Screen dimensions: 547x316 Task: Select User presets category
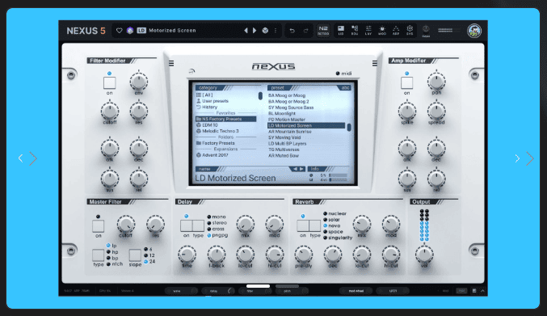[x=212, y=101]
